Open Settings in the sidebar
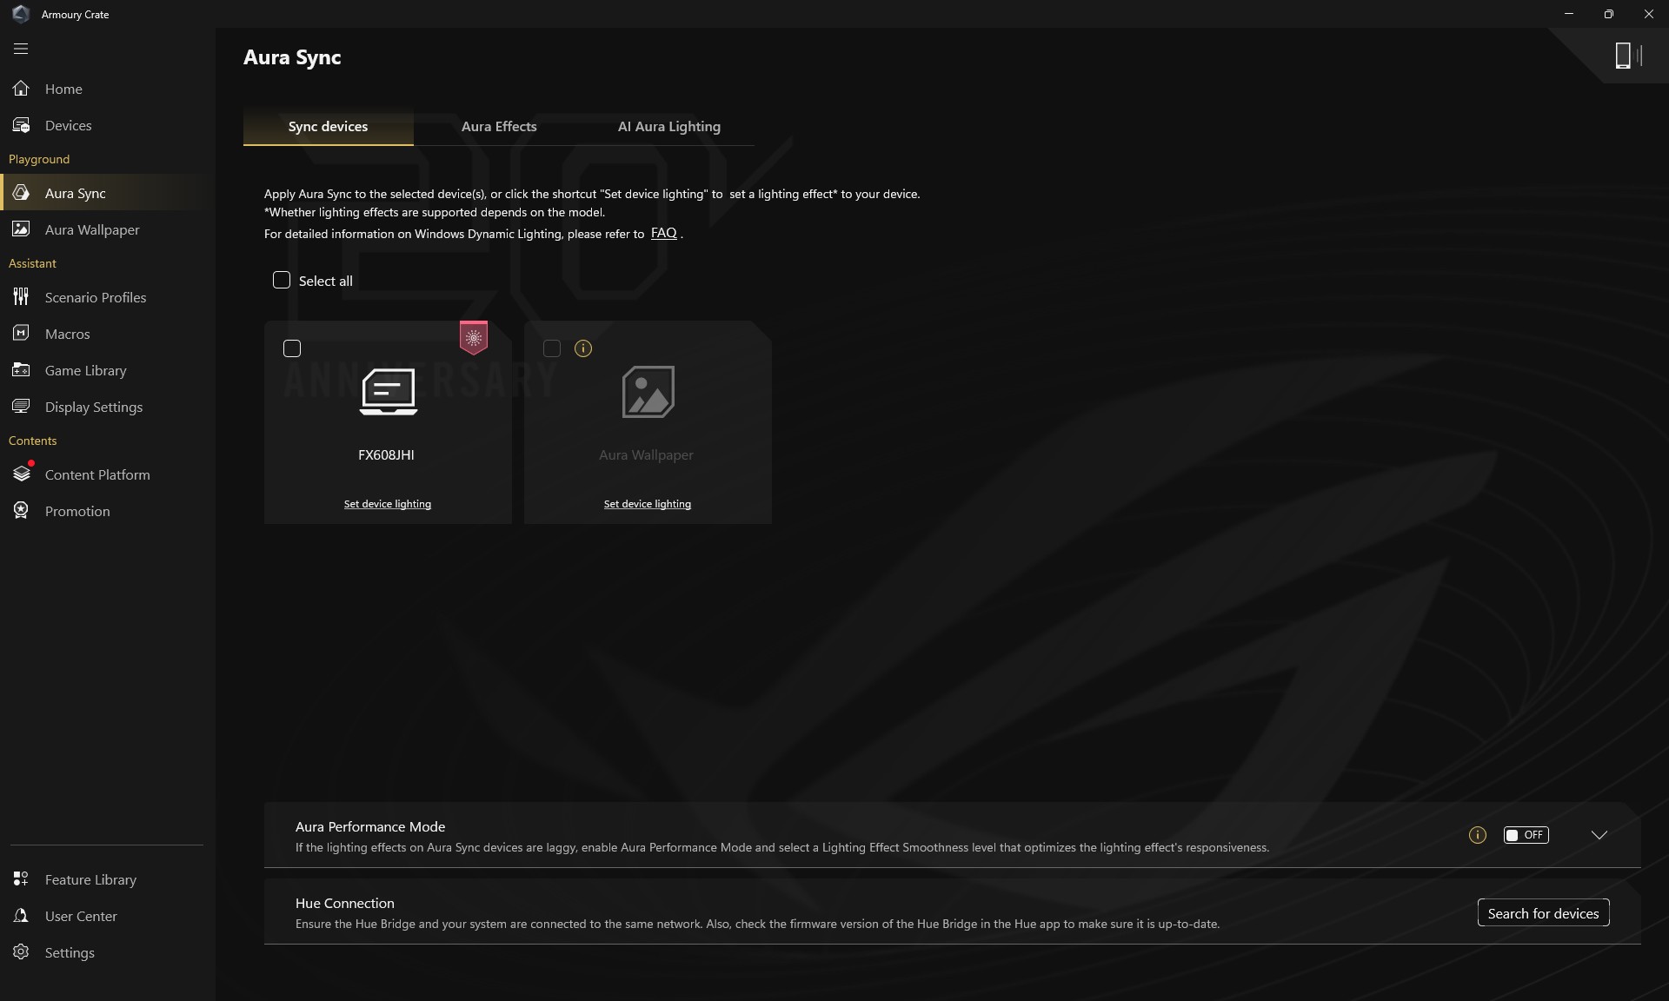 click(108, 952)
